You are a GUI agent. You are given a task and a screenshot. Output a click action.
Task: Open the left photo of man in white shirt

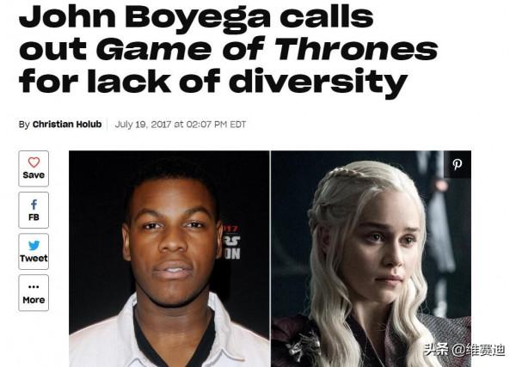pos(169,259)
